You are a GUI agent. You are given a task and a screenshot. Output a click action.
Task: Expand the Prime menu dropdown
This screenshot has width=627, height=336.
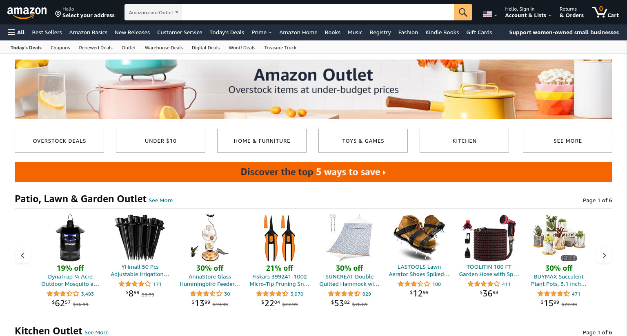tap(262, 32)
